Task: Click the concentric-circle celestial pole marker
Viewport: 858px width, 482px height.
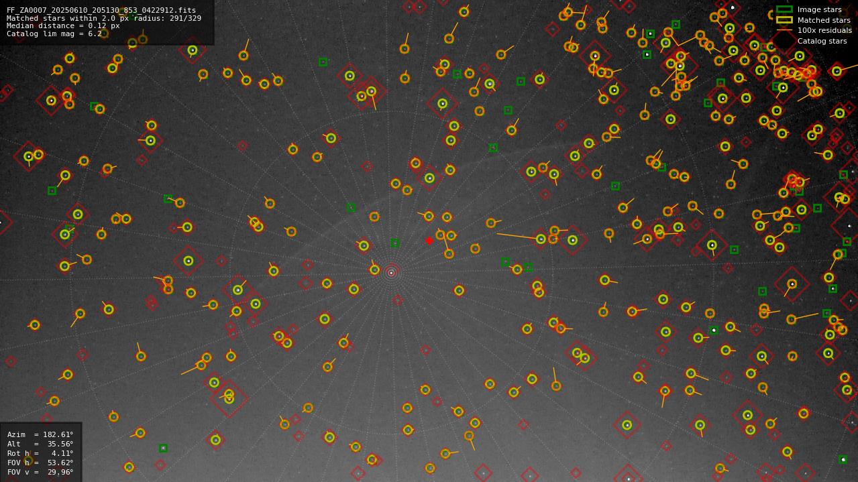Action: pos(391,272)
